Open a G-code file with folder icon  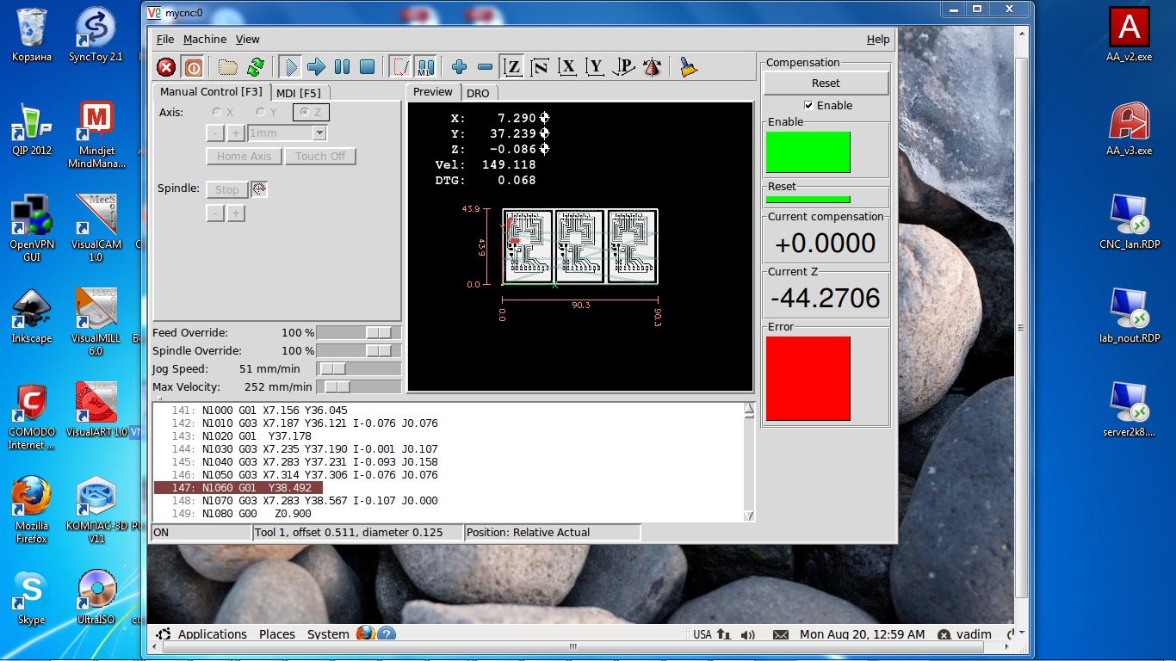coord(228,67)
